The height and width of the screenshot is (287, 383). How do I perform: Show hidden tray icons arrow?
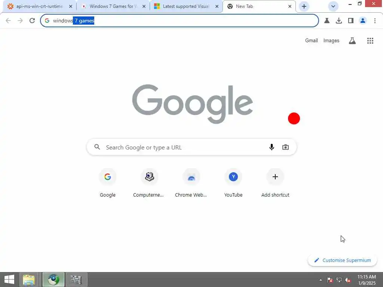(321, 280)
